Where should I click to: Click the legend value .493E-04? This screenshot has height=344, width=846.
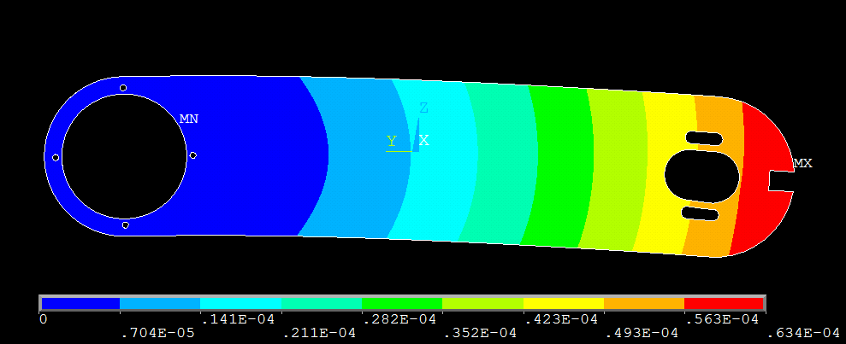pyautogui.click(x=641, y=333)
